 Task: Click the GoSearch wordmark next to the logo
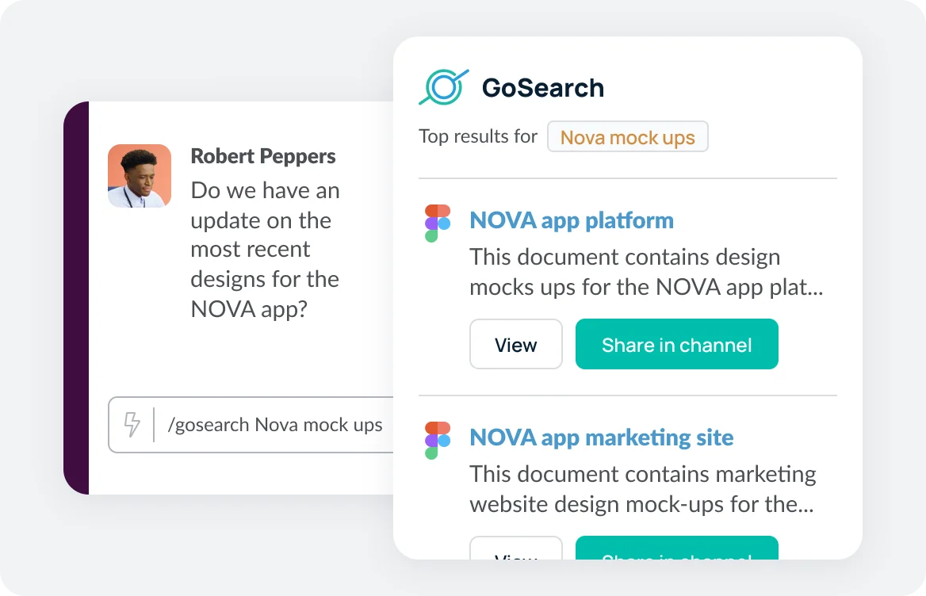click(x=543, y=88)
